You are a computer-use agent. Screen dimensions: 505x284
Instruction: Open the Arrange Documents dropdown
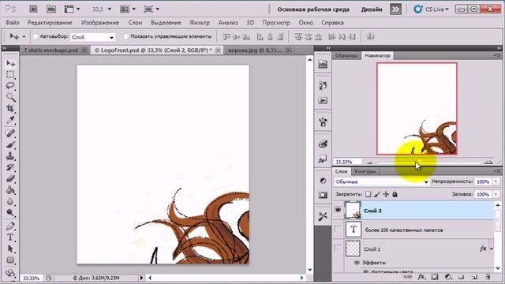(x=128, y=9)
